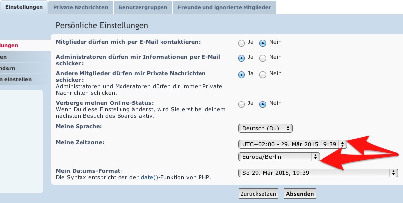Click the Einstellungen tab
The width and height of the screenshot is (403, 203).
(x=24, y=7)
